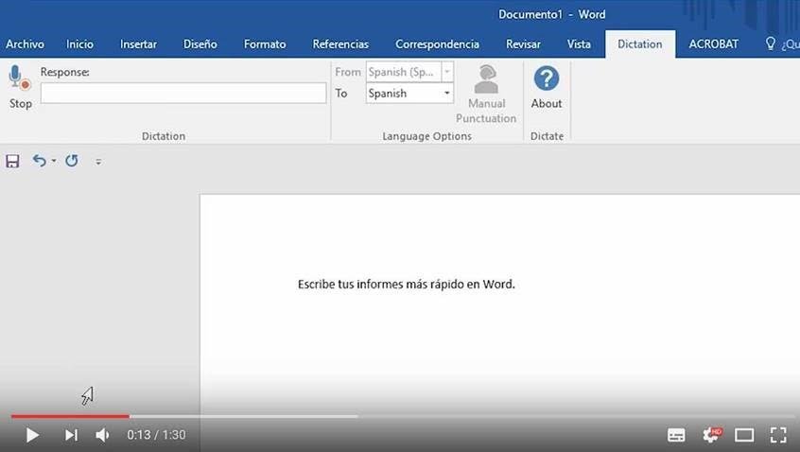The height and width of the screenshot is (452, 800).
Task: Open the About help icon
Action: (546, 78)
